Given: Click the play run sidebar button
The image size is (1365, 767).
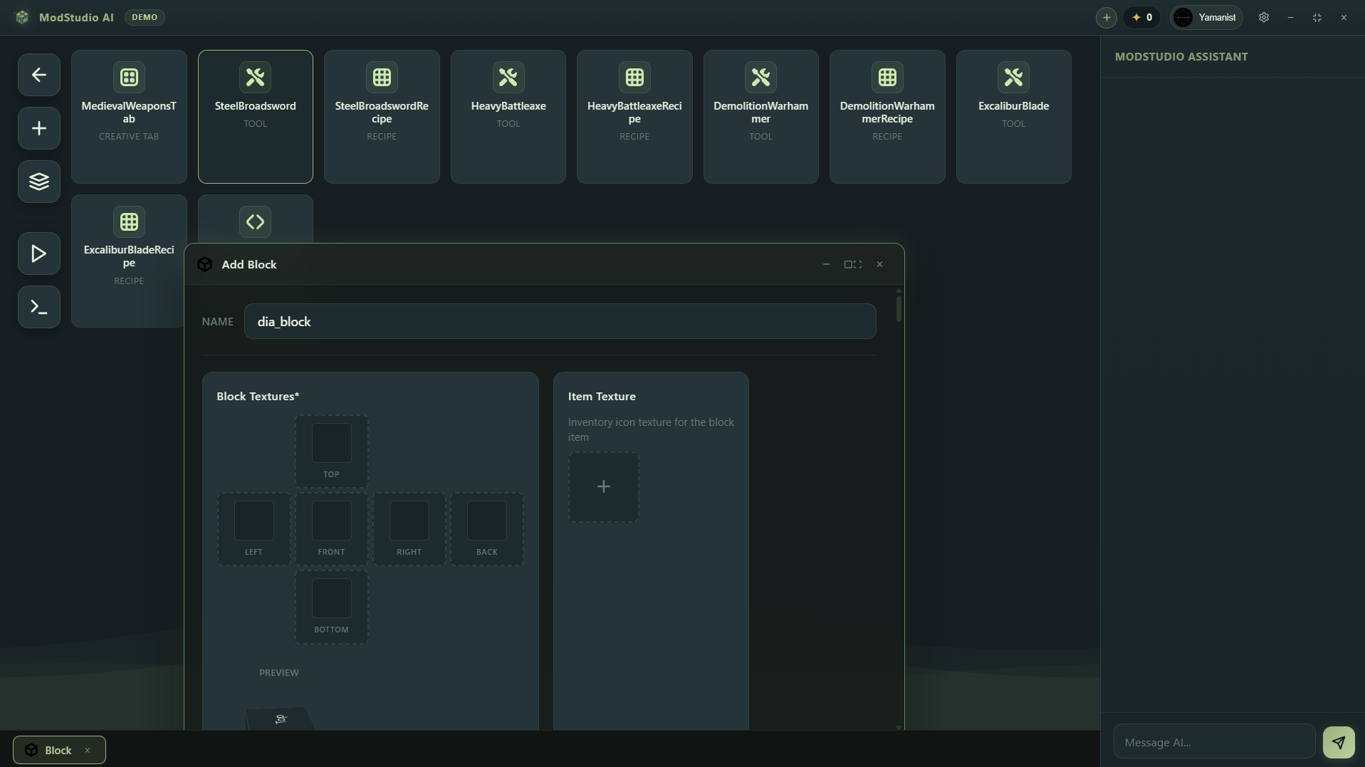Looking at the screenshot, I should (x=39, y=254).
